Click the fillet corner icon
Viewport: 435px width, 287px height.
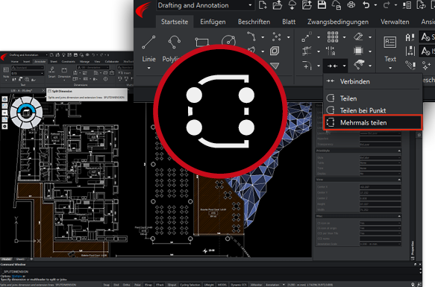(307, 66)
